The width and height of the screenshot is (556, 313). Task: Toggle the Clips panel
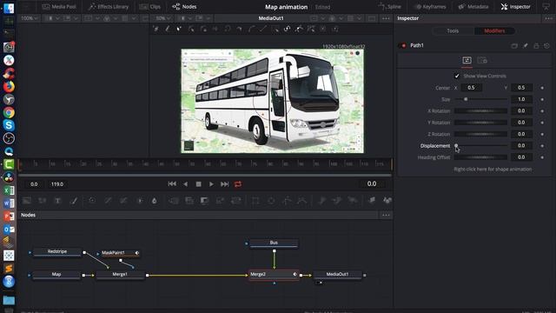coord(149,7)
